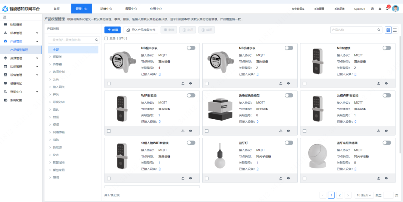The height and width of the screenshot is (202, 403).
Task: Toggle the 边缘系统物模型 switch
Action: [x=289, y=95]
